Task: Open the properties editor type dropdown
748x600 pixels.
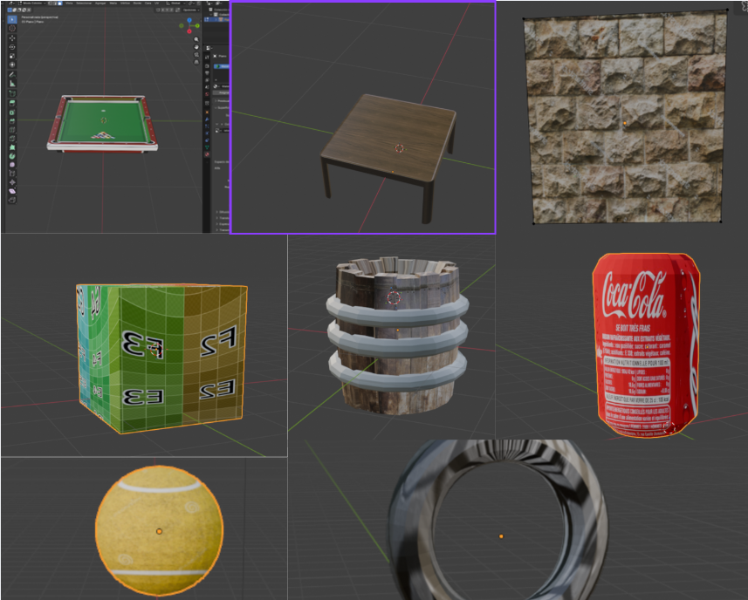Action: click(x=209, y=48)
